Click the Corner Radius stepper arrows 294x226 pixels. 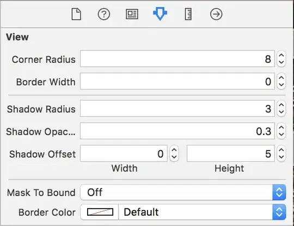point(281,59)
